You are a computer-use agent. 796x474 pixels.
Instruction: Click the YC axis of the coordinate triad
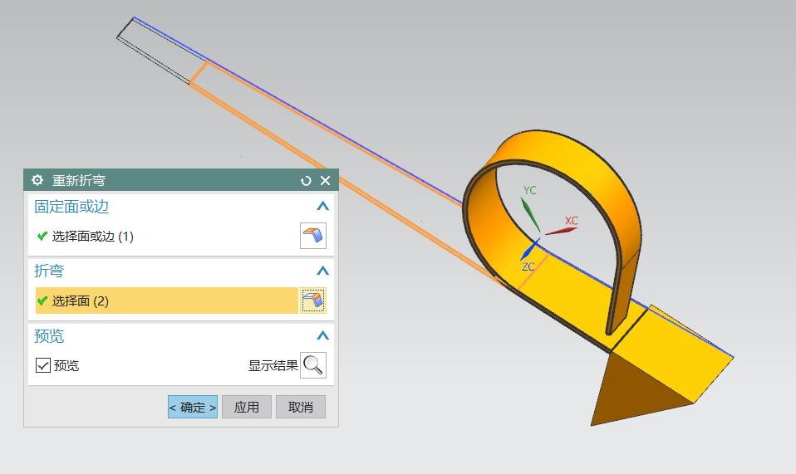tap(530, 215)
